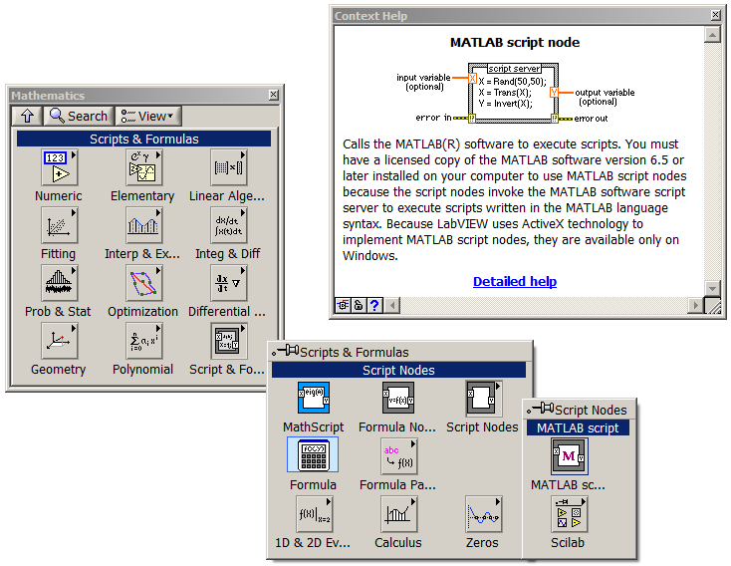Open the question mark detailed help button
Viewport: 731px width, 566px height.
(x=374, y=305)
